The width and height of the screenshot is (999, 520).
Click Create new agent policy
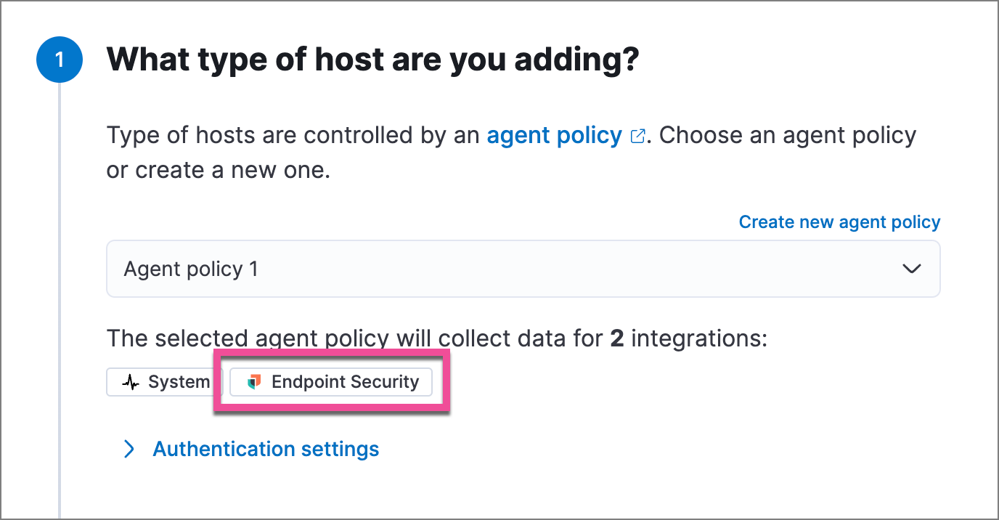coord(839,222)
